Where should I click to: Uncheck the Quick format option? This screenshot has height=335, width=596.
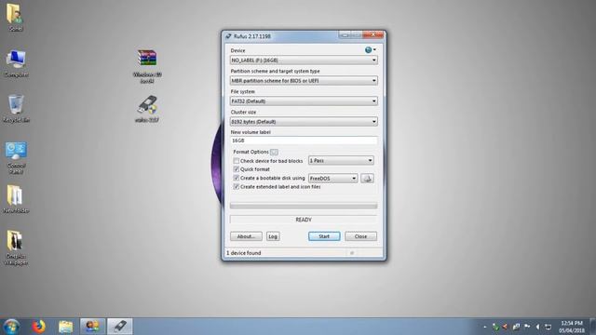pyautogui.click(x=236, y=169)
